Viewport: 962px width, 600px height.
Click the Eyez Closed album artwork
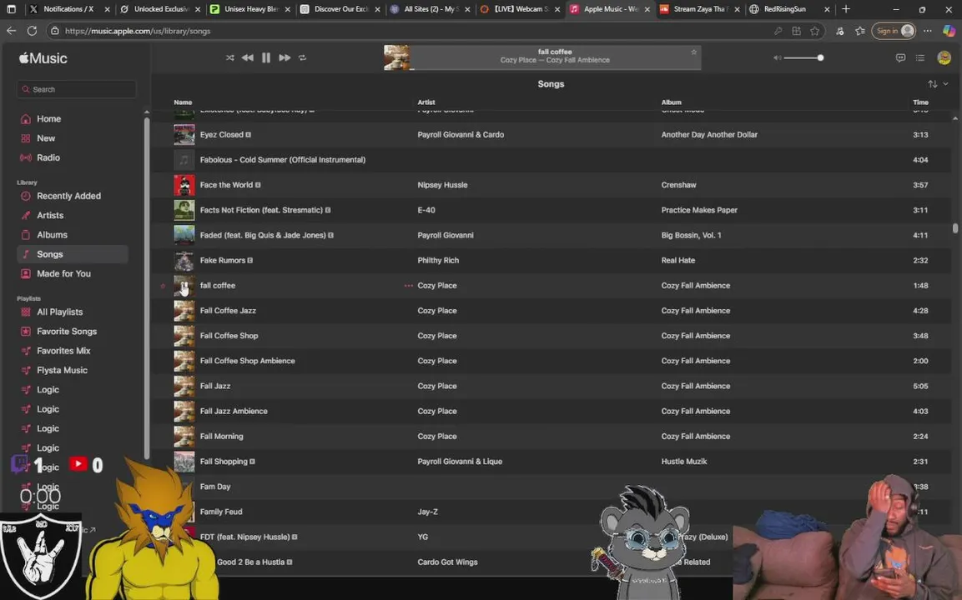(184, 135)
